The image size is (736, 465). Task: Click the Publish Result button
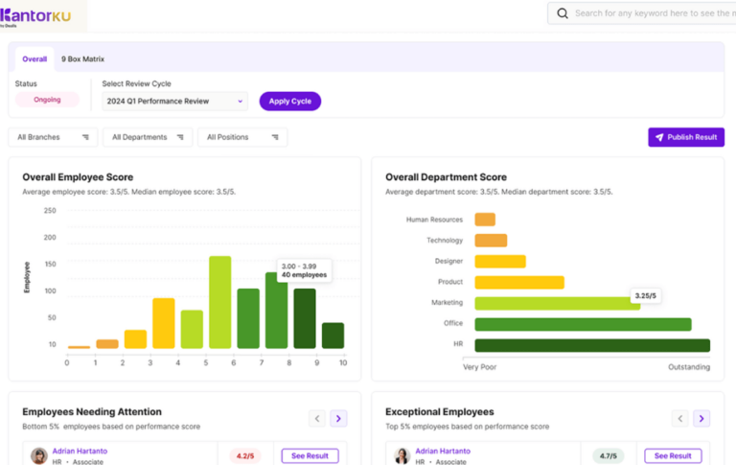[x=686, y=137]
